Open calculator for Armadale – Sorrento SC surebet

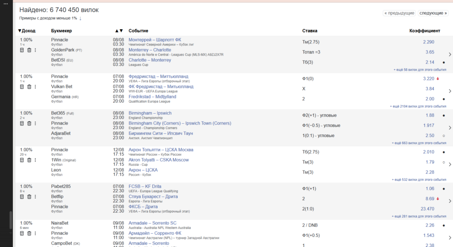coord(22,233)
